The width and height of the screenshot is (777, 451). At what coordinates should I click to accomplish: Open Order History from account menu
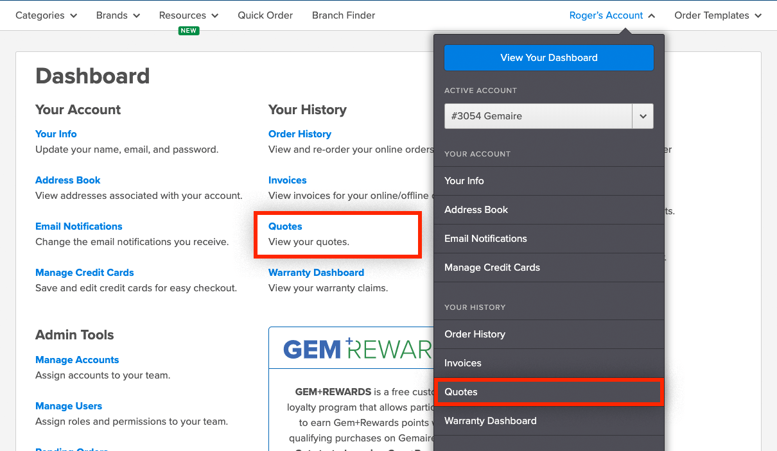[549, 334]
